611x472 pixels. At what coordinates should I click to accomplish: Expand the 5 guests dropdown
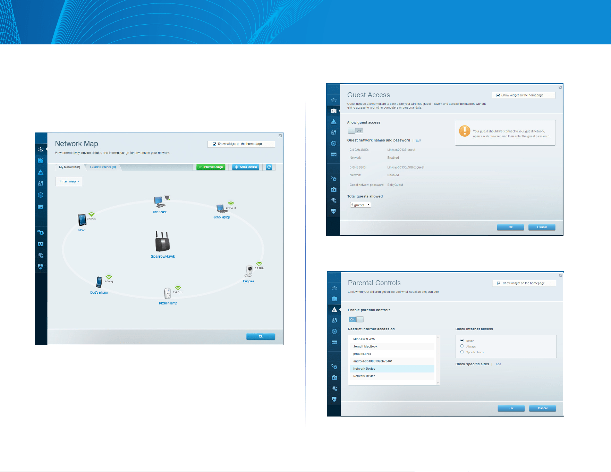[x=360, y=205]
